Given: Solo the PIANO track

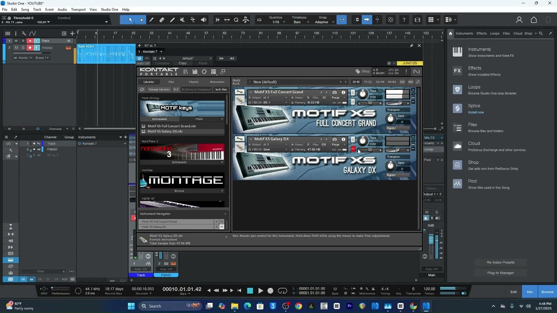Looking at the screenshot, I should pyautogui.click(x=23, y=48).
